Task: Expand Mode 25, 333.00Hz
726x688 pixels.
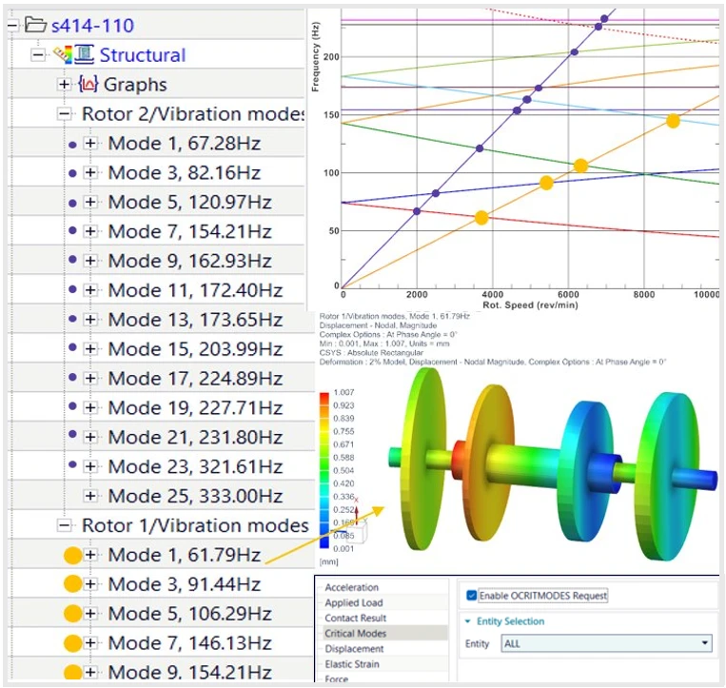Action: tap(90, 496)
